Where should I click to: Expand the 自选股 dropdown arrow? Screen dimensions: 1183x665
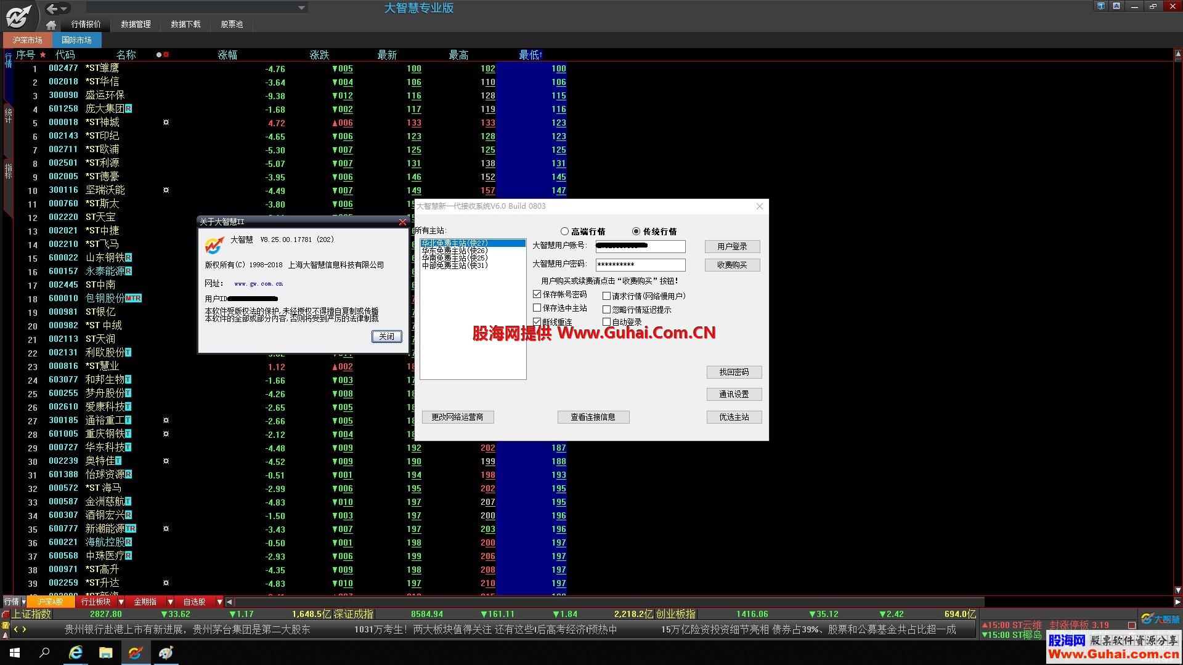point(219,602)
